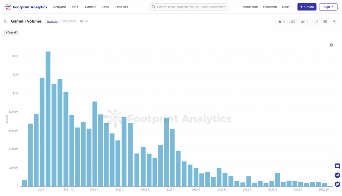Click the Footprint Analytics logo

(26, 7)
